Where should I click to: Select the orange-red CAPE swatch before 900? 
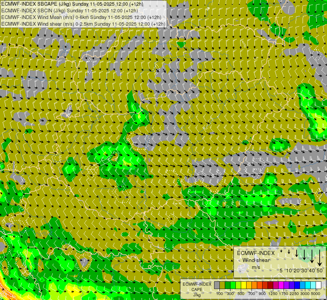pos(260,285)
